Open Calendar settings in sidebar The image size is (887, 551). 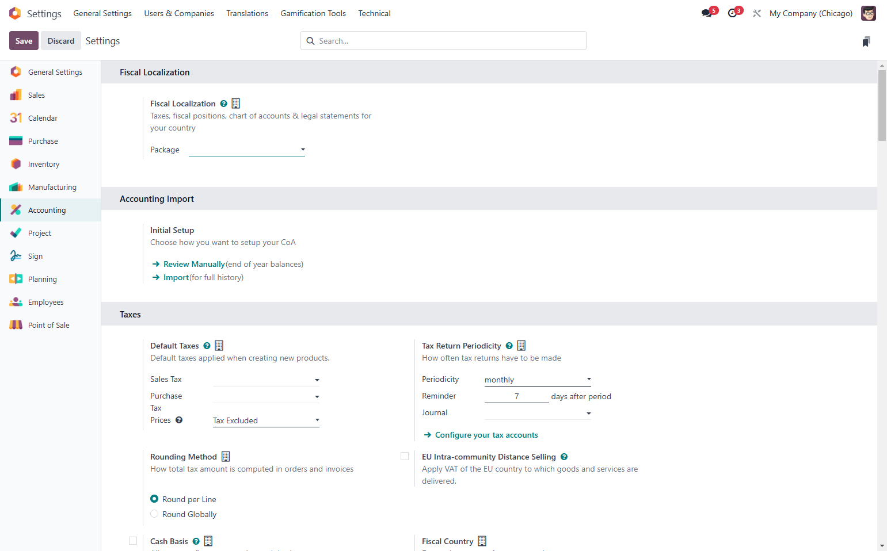pyautogui.click(x=51, y=118)
